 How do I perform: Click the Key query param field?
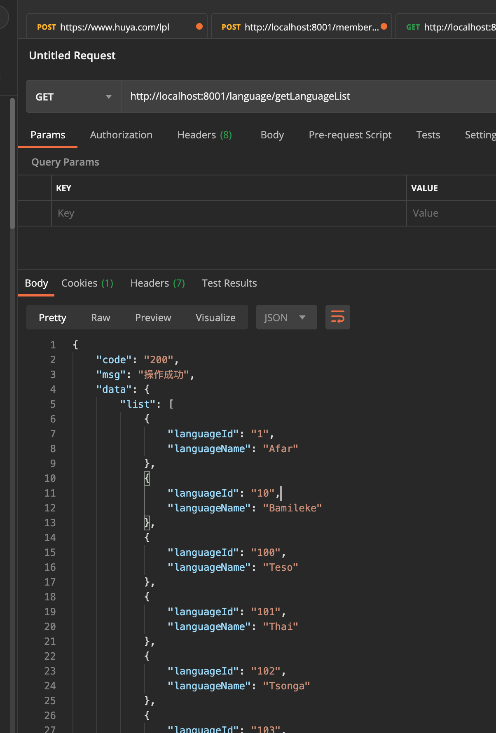click(x=229, y=213)
